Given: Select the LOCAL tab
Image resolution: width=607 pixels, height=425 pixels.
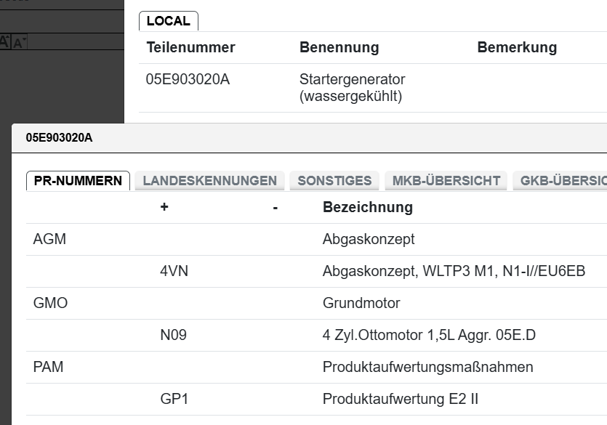Looking at the screenshot, I should [169, 21].
